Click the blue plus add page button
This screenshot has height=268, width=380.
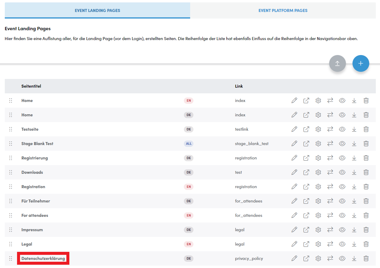point(361,63)
